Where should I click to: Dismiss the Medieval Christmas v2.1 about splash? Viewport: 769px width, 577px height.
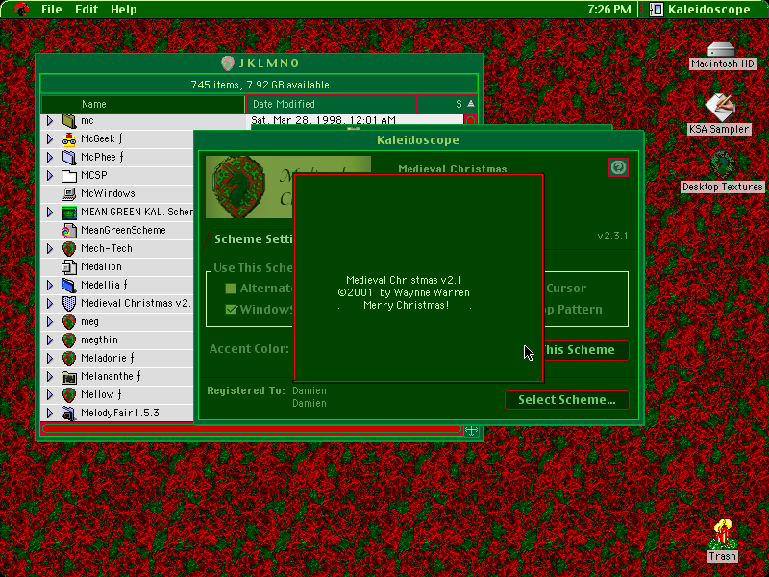[x=418, y=278]
